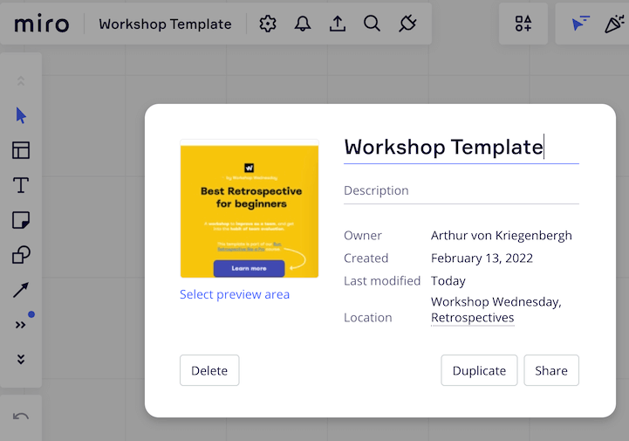Expand toolbar with double chevron down

[x=21, y=359]
